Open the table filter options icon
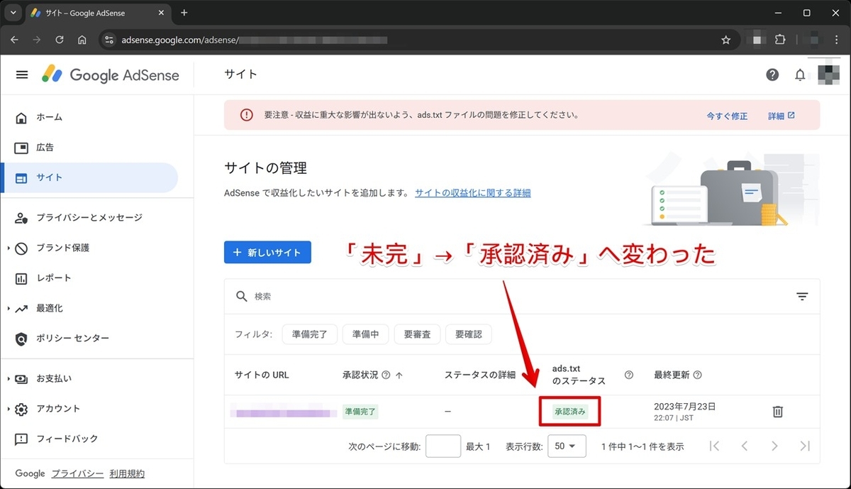Image resolution: width=851 pixels, height=489 pixels. 802,296
